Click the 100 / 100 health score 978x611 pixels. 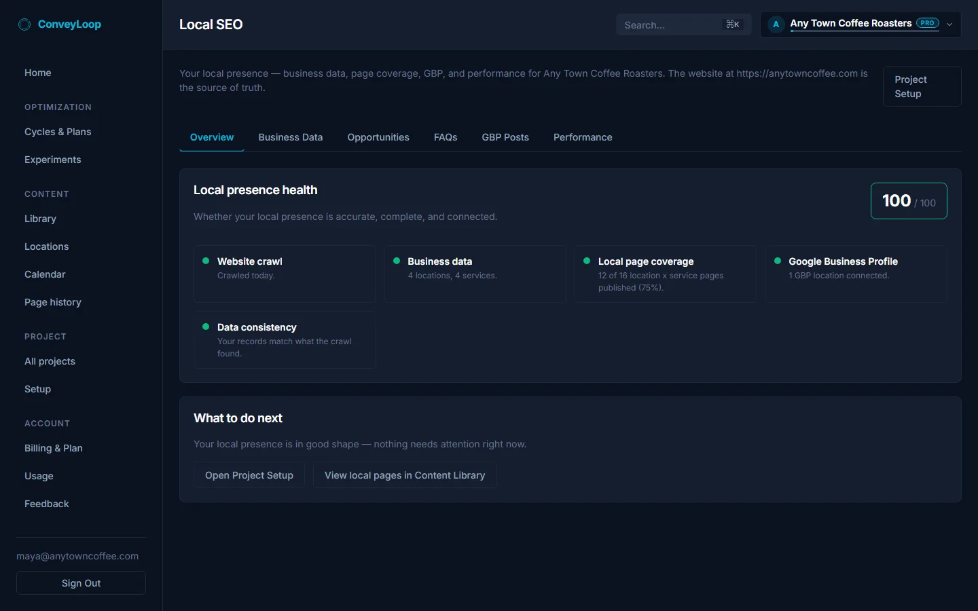coord(909,201)
